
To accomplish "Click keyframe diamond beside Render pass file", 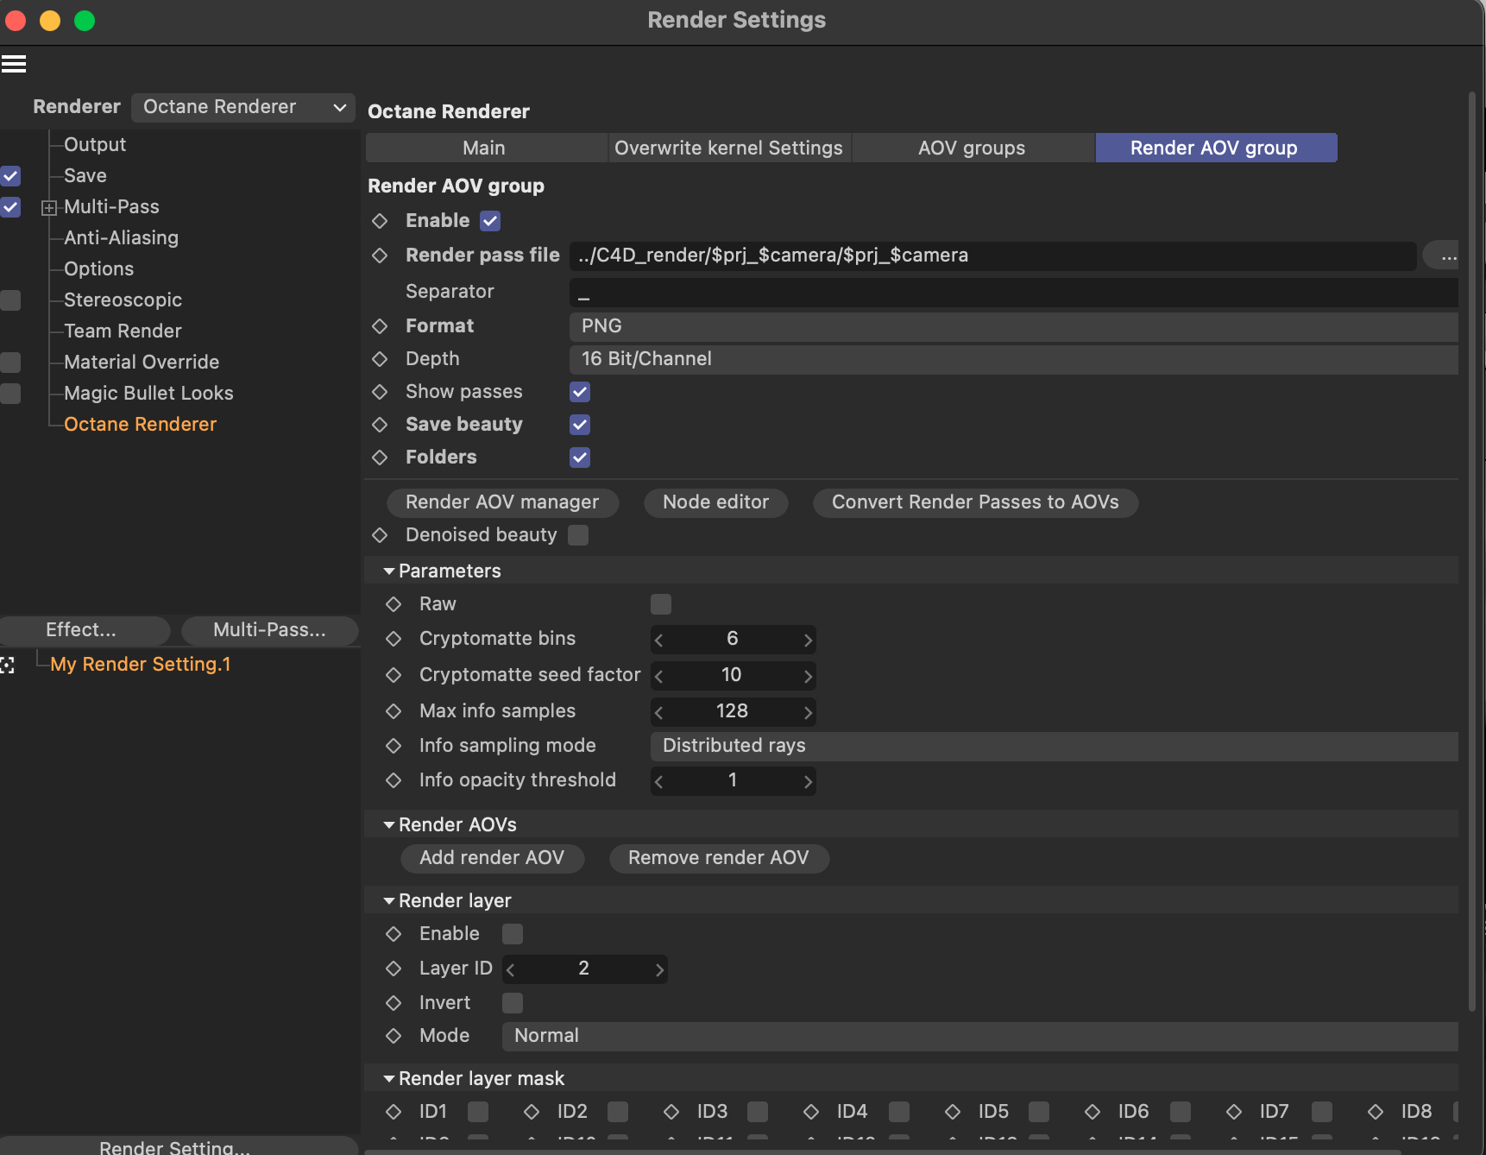I will pos(380,256).
